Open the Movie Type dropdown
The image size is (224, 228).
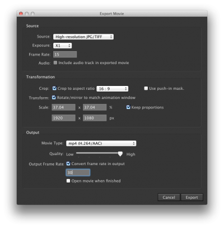pyautogui.click(x=101, y=143)
